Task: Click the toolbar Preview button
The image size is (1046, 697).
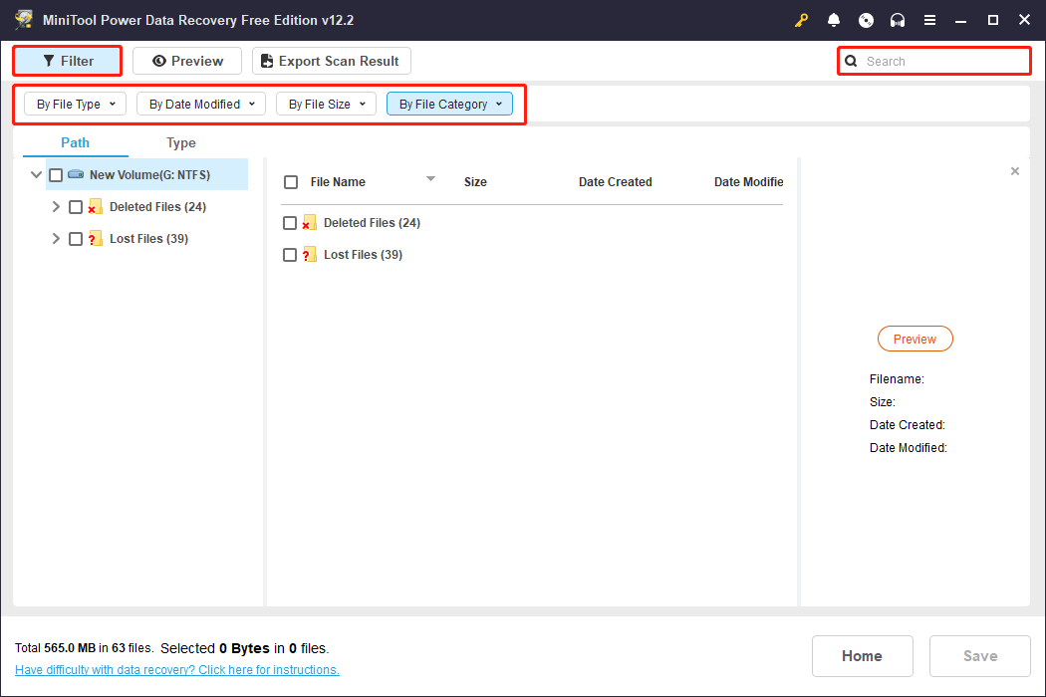Action: click(187, 61)
